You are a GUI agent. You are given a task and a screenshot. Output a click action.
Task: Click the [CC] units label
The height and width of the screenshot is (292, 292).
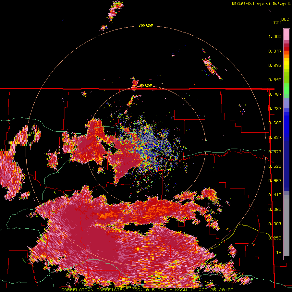point(277,22)
